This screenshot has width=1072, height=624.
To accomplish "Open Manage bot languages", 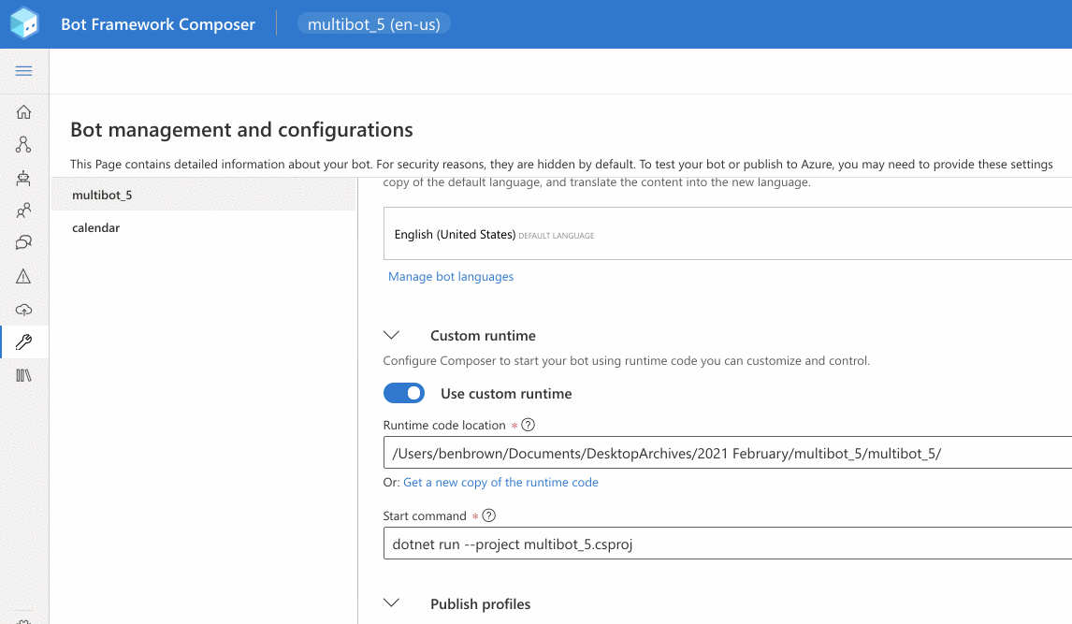I will (x=451, y=276).
